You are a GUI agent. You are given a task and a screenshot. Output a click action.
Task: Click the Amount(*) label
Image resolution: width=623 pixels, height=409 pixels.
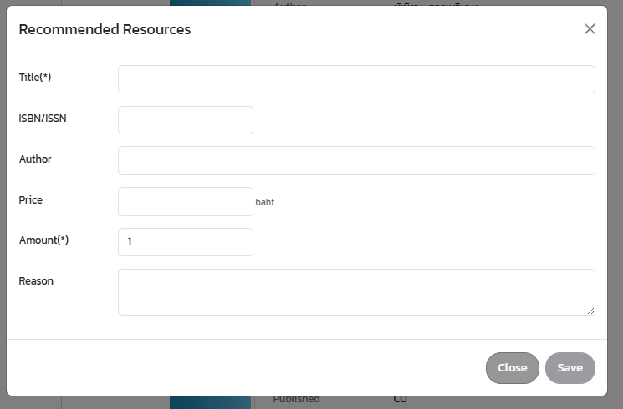43,240
